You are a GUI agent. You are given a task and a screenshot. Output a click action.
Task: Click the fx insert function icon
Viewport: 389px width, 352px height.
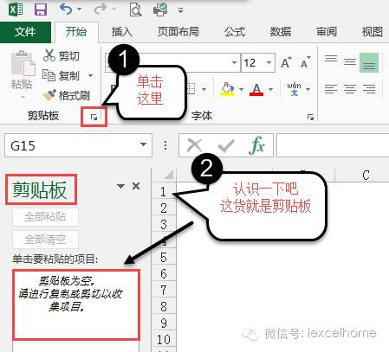click(256, 145)
